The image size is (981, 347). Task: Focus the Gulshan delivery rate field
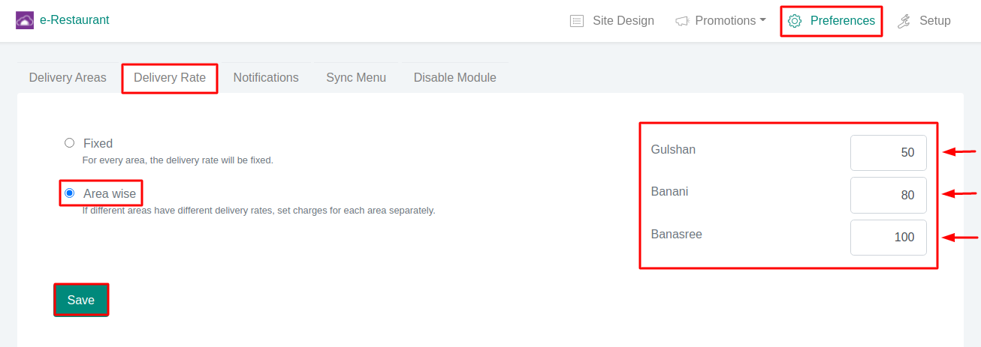click(x=888, y=152)
